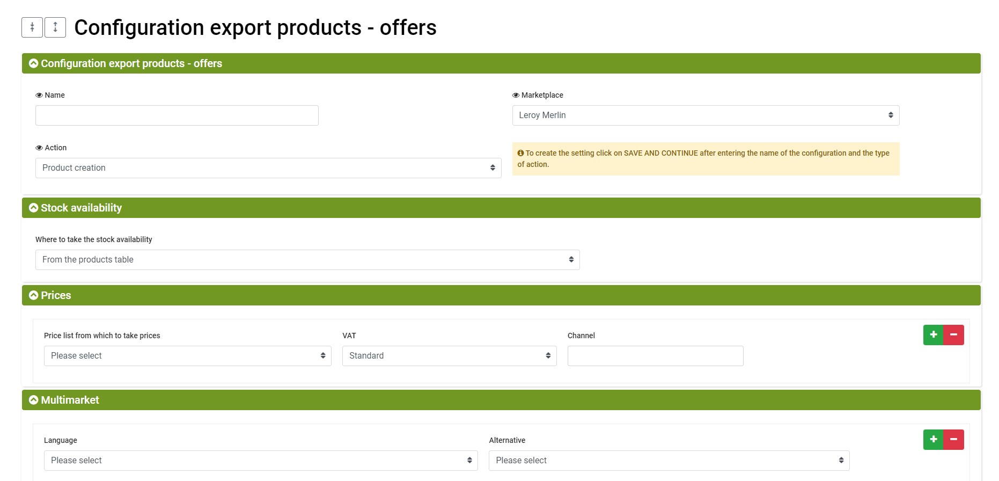This screenshot has height=481, width=999.
Task: Click the collapse all sections icon button
Action: click(32, 27)
